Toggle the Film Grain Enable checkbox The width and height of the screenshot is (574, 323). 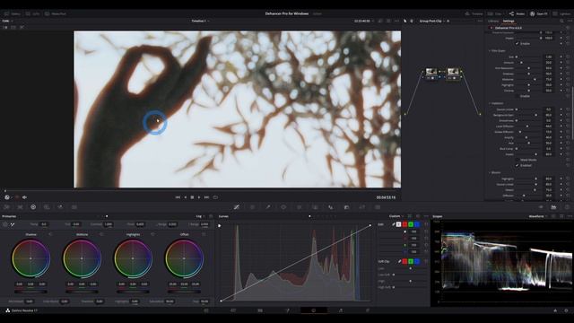517,96
